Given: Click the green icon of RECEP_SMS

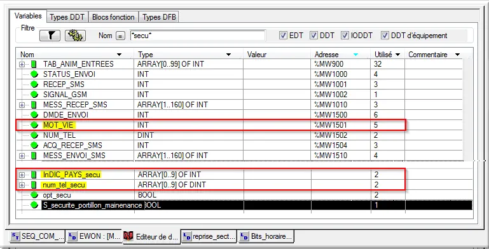Looking at the screenshot, I should 34,84.
